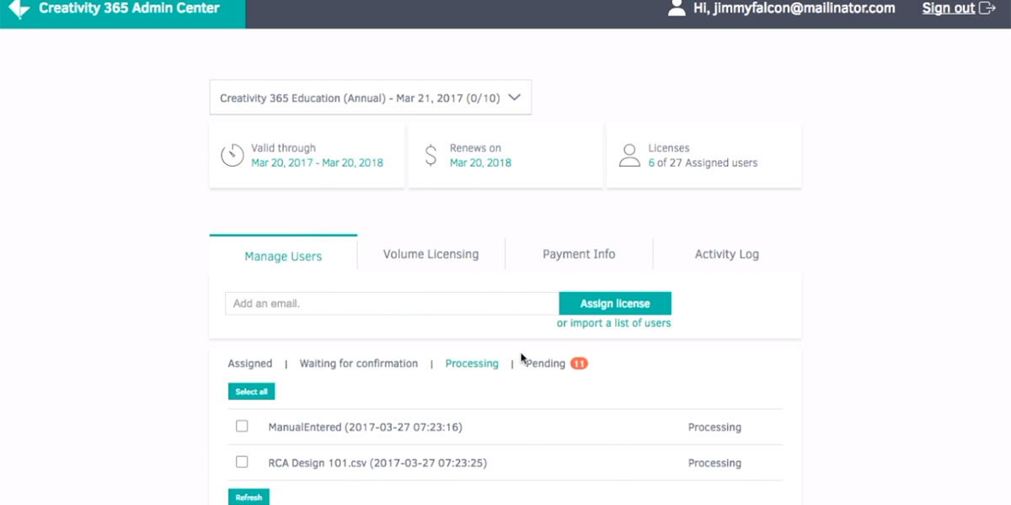Click the clock icon beside Valid through

point(233,155)
